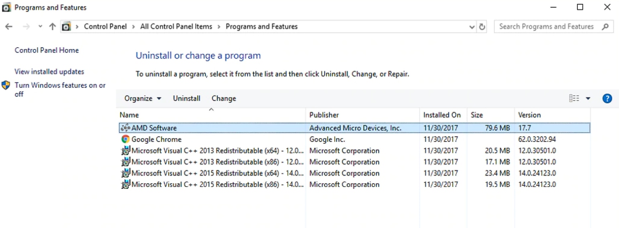Open Turn Windows features on or off
Screen dimensions: 619x228
point(60,90)
